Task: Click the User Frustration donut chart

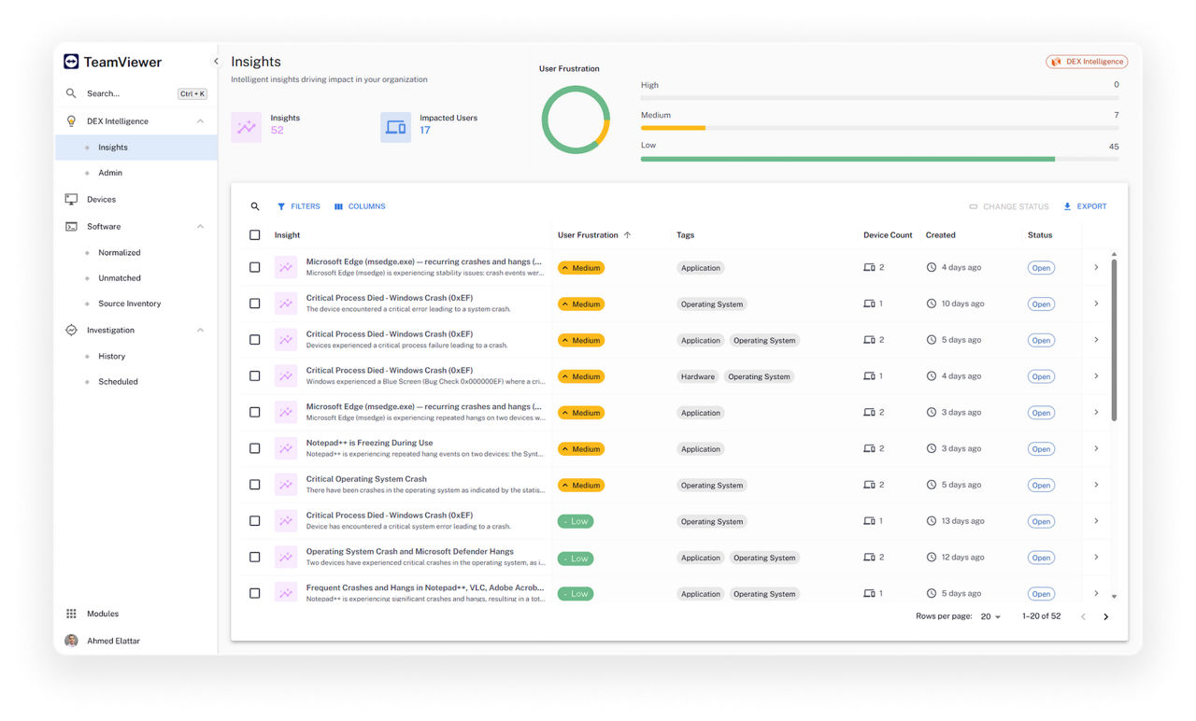Action: [x=576, y=120]
